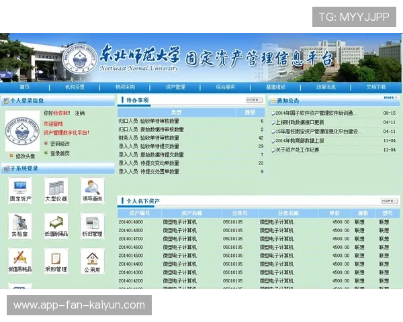Select row 录入人员 验收单待提交数量

coord(191,146)
